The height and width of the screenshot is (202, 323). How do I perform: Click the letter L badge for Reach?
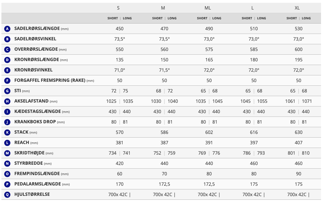tap(7, 143)
